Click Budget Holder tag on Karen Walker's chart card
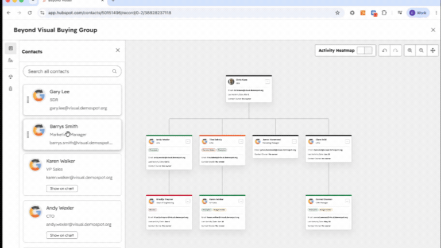 [x=219, y=210]
